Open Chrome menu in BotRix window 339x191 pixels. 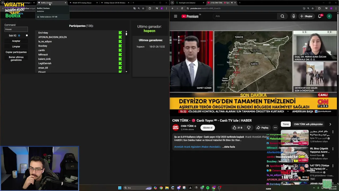point(166,8)
